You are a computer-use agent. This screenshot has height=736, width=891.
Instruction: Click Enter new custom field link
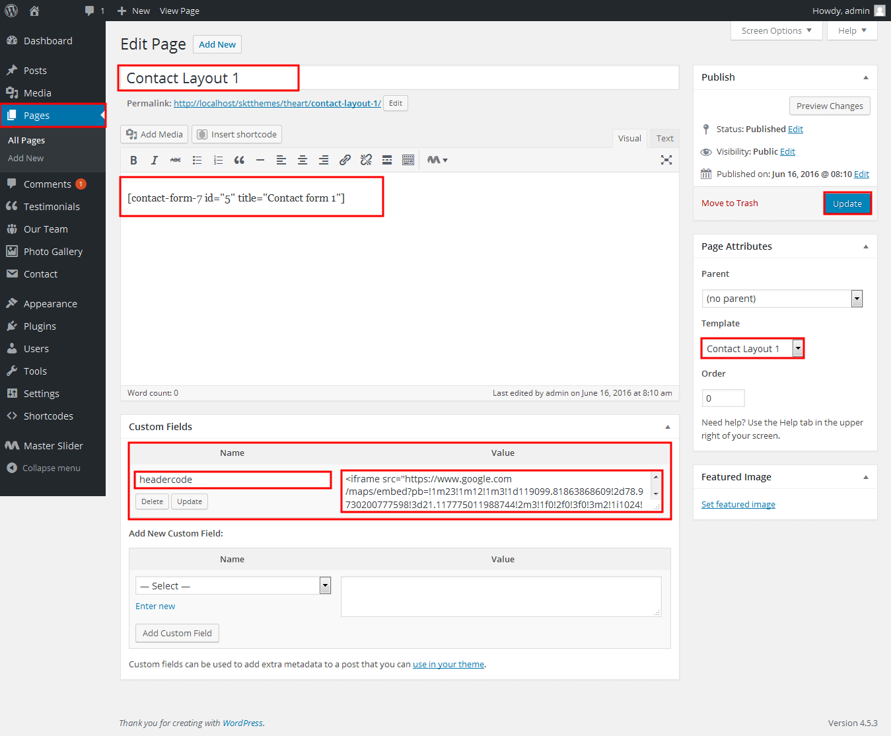pyautogui.click(x=155, y=606)
